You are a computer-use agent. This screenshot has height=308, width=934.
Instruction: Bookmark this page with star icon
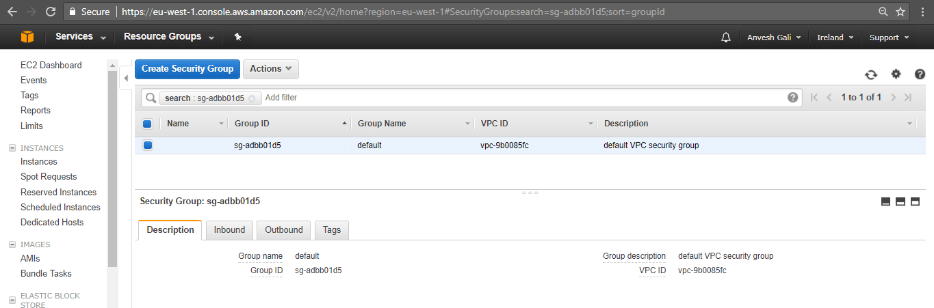[x=900, y=12]
